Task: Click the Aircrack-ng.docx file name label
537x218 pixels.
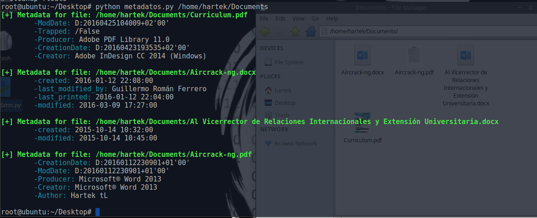Action: 363,73
